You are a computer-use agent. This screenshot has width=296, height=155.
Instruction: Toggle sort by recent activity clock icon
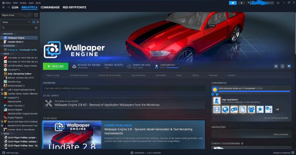point(34,22)
